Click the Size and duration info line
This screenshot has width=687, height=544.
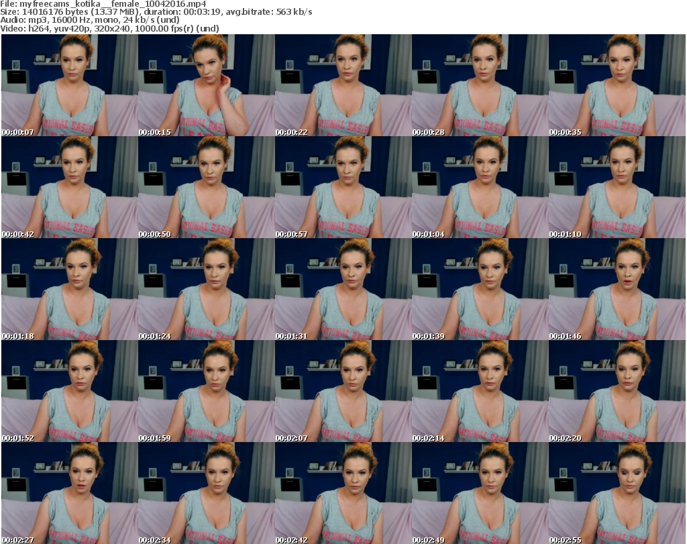[x=156, y=12]
